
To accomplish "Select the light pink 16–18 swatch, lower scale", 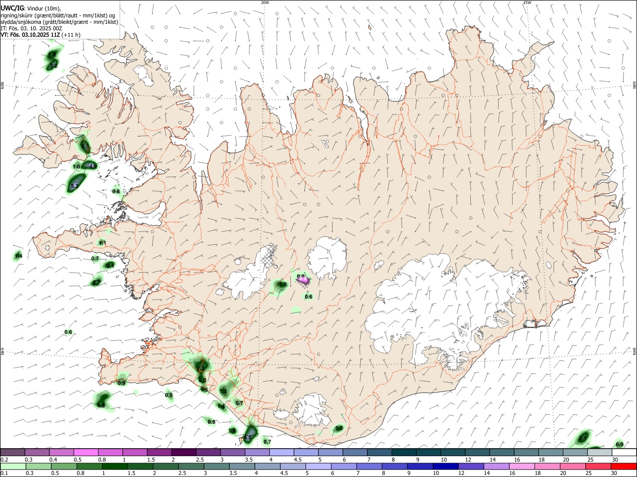I will (522, 467).
